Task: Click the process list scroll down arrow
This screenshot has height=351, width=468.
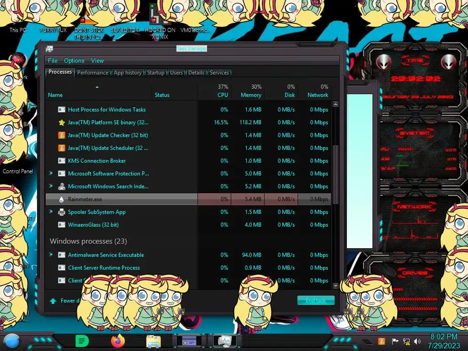Action: click(x=335, y=286)
